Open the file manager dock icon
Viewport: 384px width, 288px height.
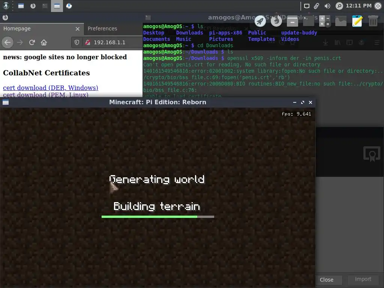pyautogui.click(x=292, y=21)
